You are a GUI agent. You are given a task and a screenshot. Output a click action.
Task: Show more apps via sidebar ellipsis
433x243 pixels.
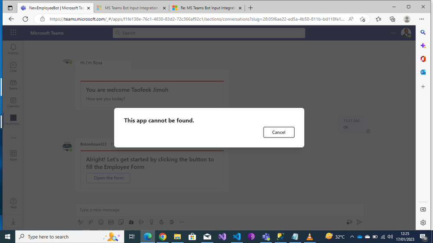click(13, 138)
